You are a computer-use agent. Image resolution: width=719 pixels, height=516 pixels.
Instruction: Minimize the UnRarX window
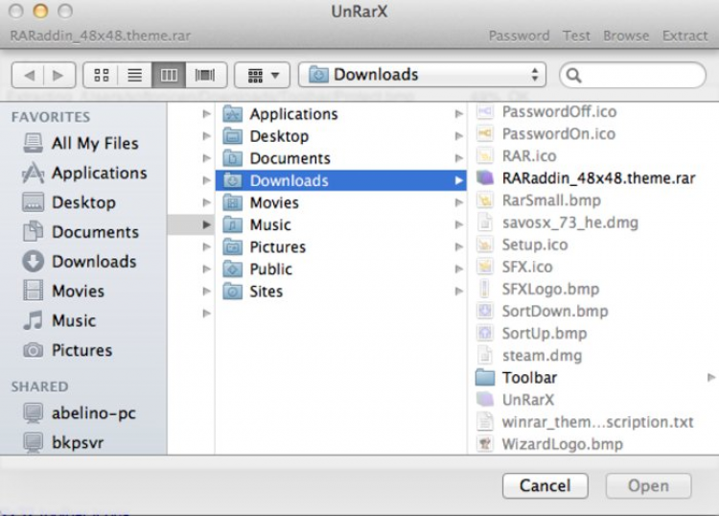point(40,11)
